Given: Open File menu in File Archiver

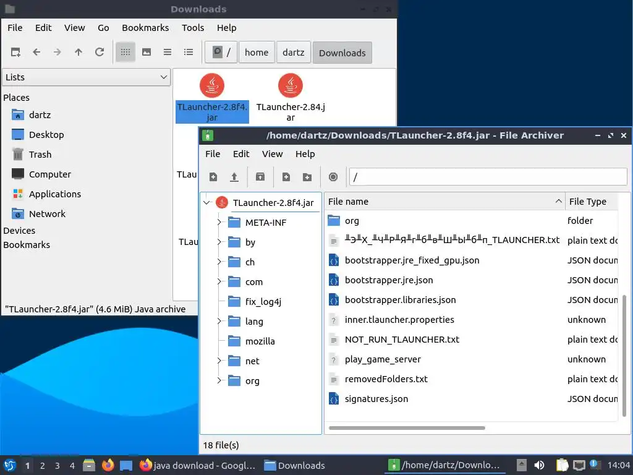Looking at the screenshot, I should coord(213,154).
